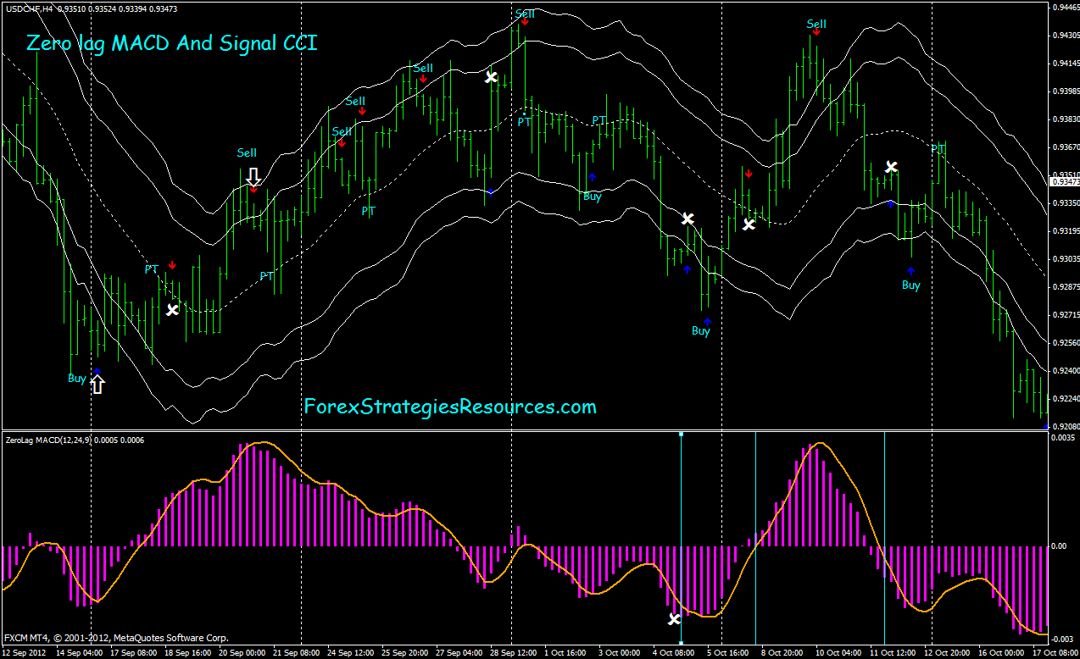Select the white X marker near 28 Sep high
1080x659 pixels.
click(x=490, y=76)
